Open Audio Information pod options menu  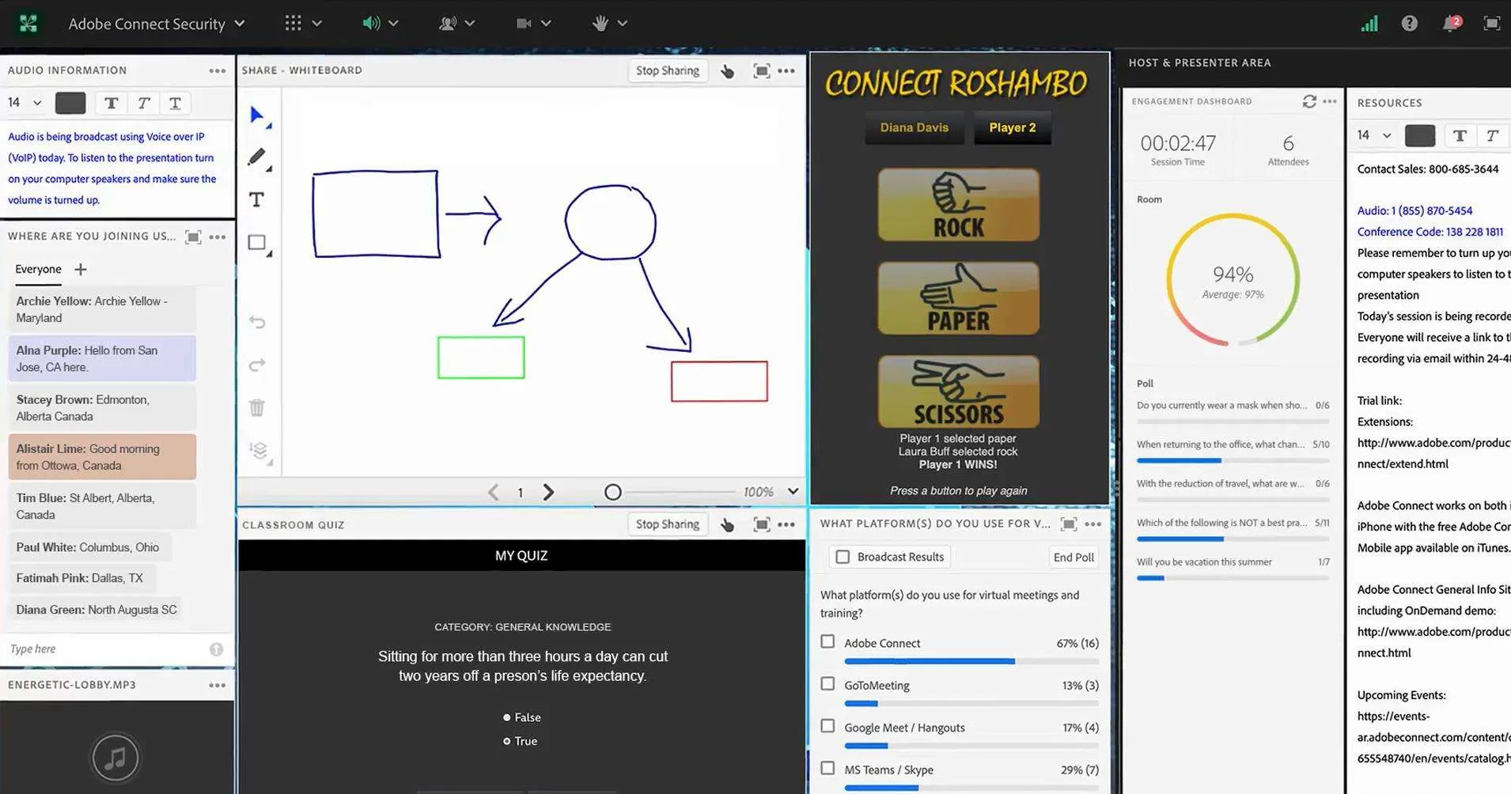click(218, 70)
